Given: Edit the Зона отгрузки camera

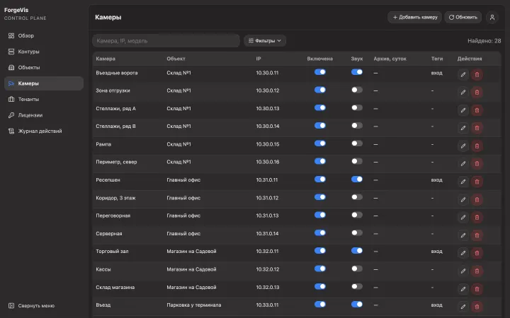Looking at the screenshot, I should pyautogui.click(x=463, y=93).
